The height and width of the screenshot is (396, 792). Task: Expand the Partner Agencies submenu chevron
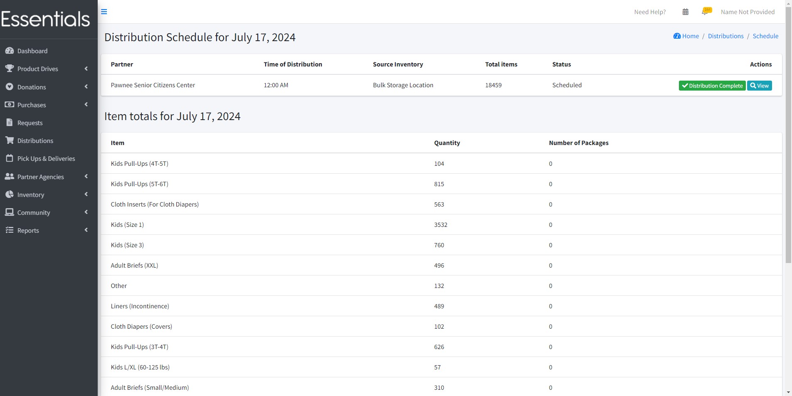point(86,177)
